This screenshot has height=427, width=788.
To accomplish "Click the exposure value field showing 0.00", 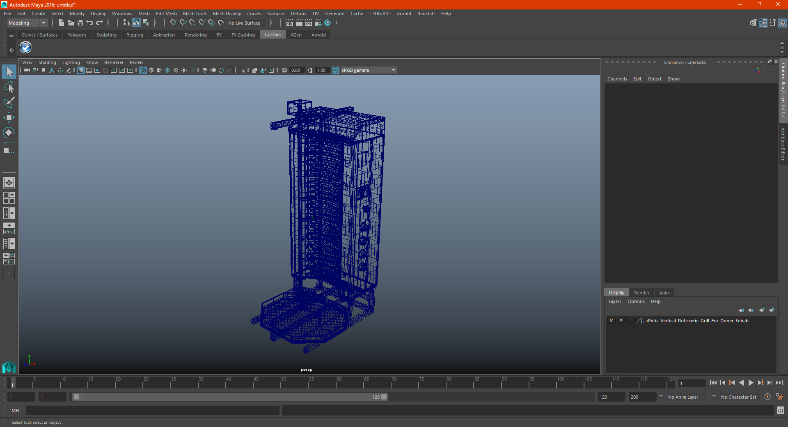I will pos(297,70).
